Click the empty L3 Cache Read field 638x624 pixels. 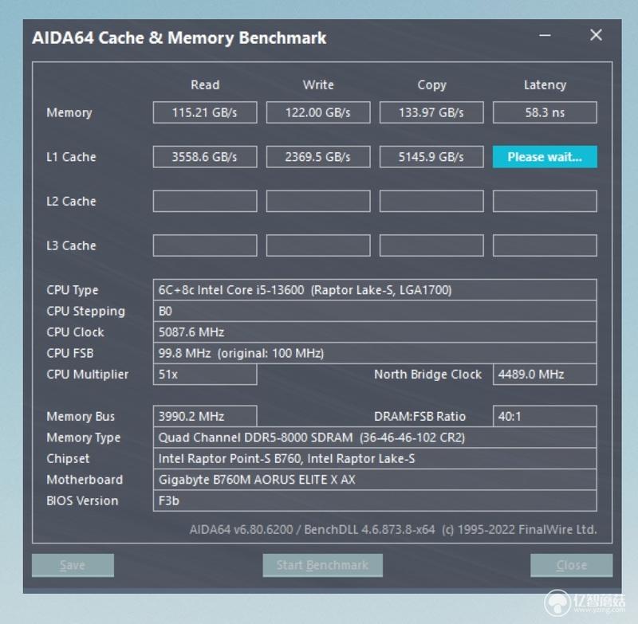pyautogui.click(x=205, y=245)
